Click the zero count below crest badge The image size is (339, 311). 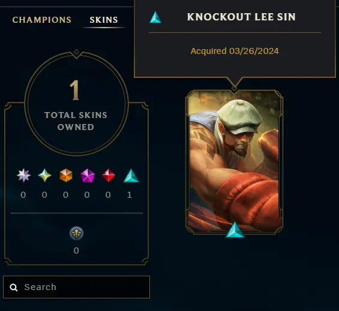point(76,250)
